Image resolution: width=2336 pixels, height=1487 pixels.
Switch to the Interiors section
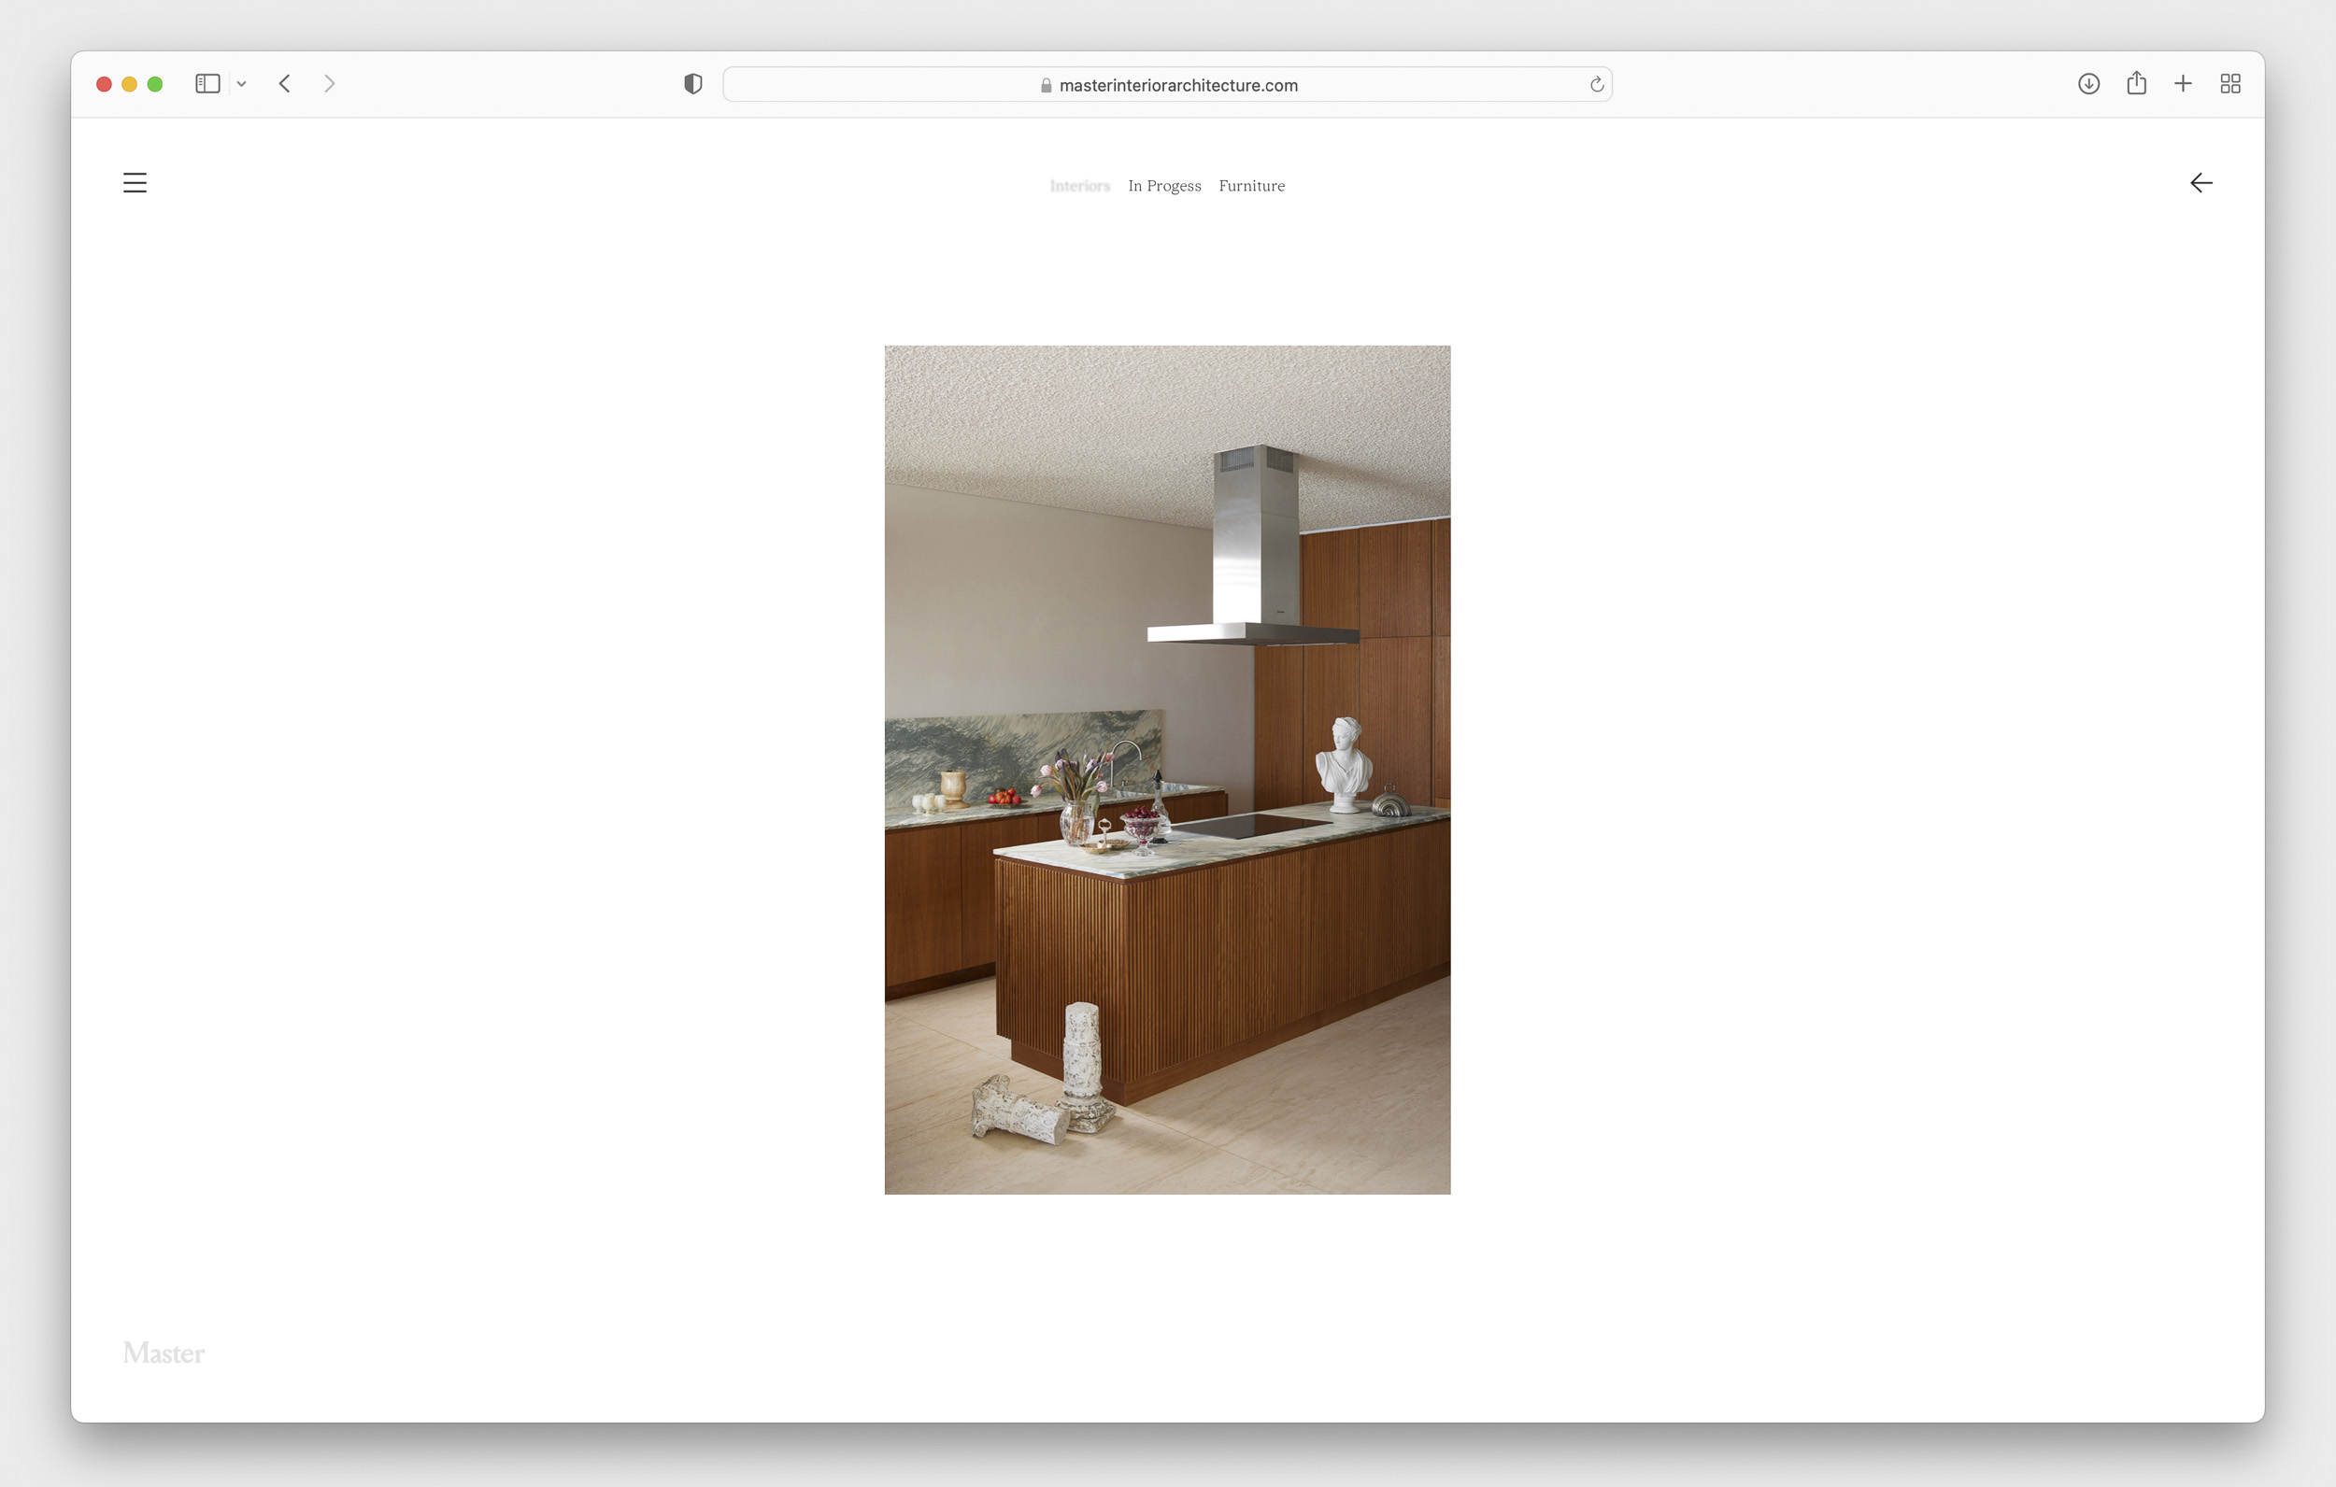1078,185
